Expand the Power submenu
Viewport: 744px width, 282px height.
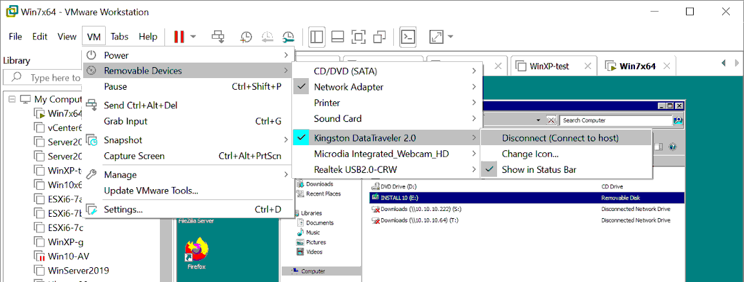coord(188,55)
